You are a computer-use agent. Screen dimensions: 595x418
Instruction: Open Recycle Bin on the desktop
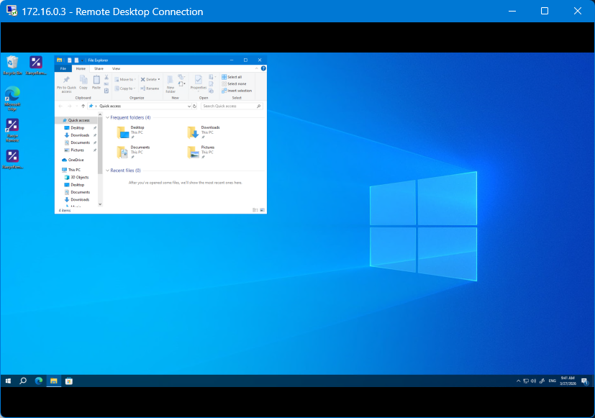pyautogui.click(x=12, y=63)
